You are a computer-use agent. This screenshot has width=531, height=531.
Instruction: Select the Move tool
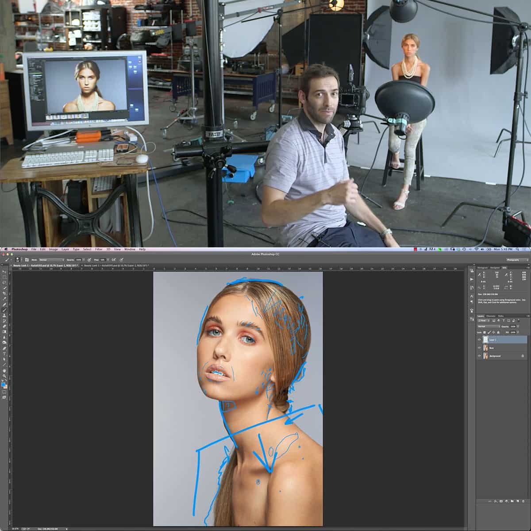click(x=4, y=271)
